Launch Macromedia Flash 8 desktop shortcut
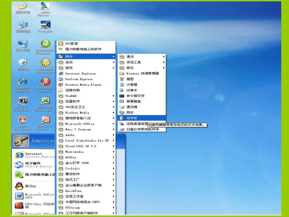 pos(45,85)
